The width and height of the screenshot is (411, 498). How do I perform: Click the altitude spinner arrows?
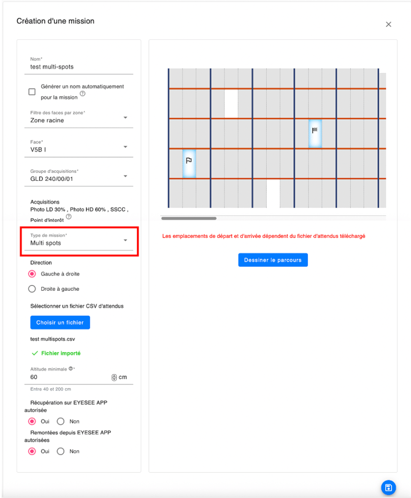coord(114,377)
